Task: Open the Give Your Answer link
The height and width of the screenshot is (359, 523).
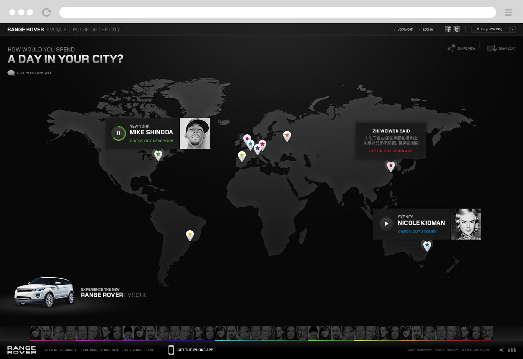Action: (34, 73)
